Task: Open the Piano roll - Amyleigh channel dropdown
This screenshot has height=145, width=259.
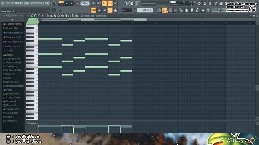Action: tap(96, 16)
